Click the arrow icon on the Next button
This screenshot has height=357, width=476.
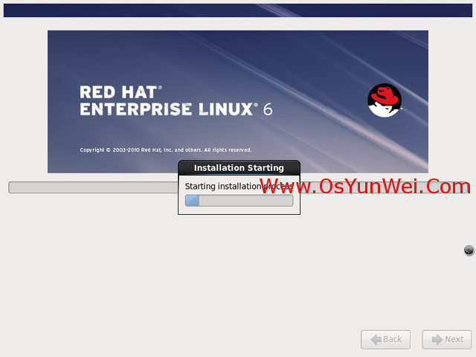(x=437, y=339)
